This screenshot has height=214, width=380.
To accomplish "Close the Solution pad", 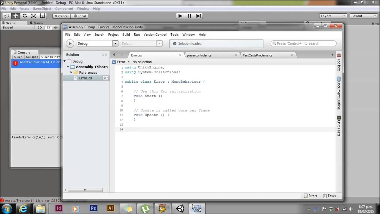I will coord(106,55).
